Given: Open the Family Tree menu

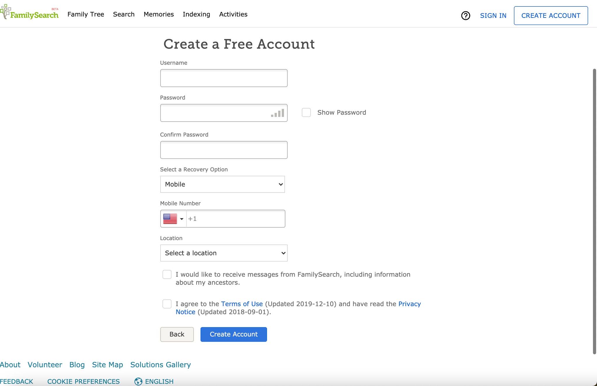Looking at the screenshot, I should (x=86, y=14).
